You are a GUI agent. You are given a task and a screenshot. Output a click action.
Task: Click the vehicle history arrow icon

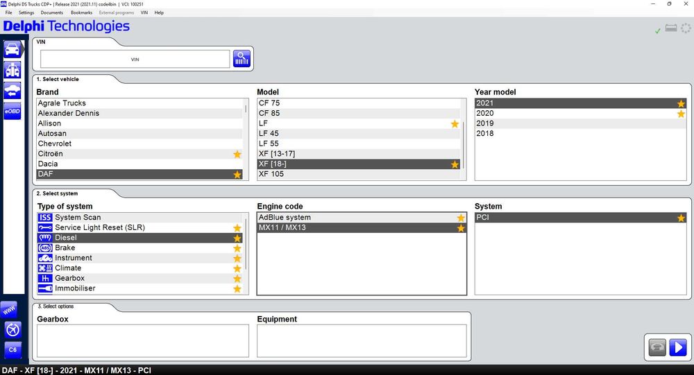12,91
